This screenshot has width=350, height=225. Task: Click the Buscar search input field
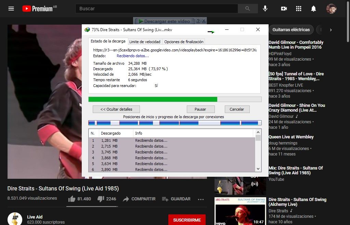coord(156,9)
